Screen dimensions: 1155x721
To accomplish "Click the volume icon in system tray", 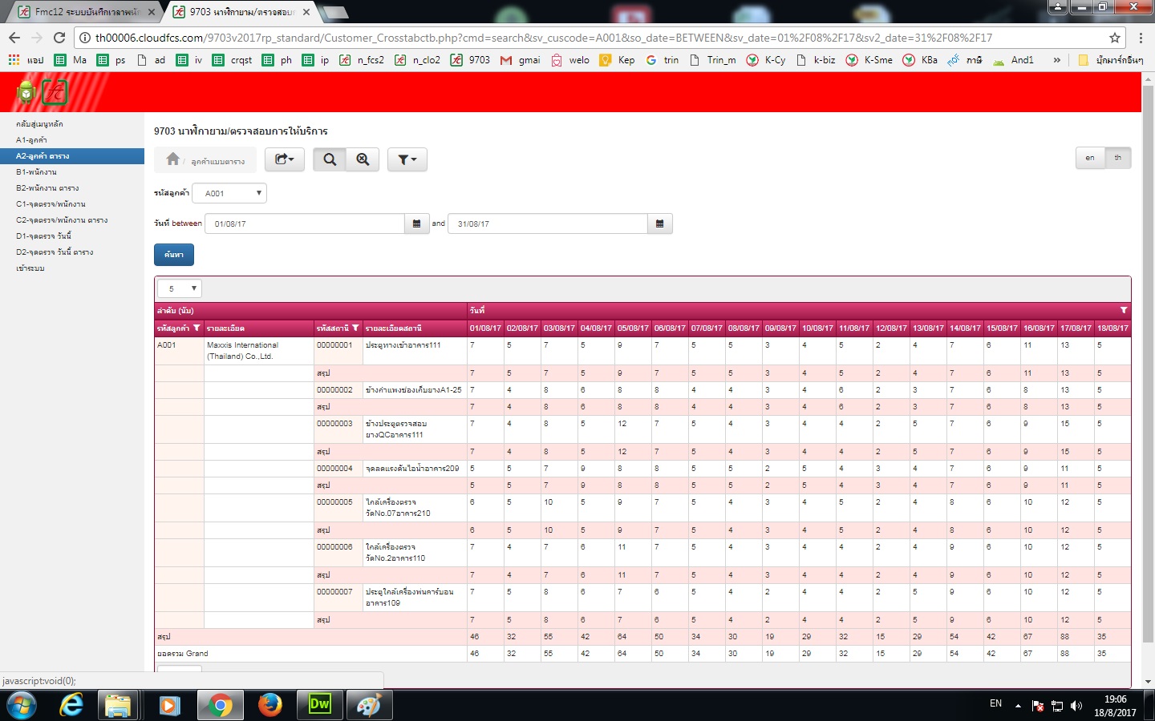I will (x=1076, y=706).
